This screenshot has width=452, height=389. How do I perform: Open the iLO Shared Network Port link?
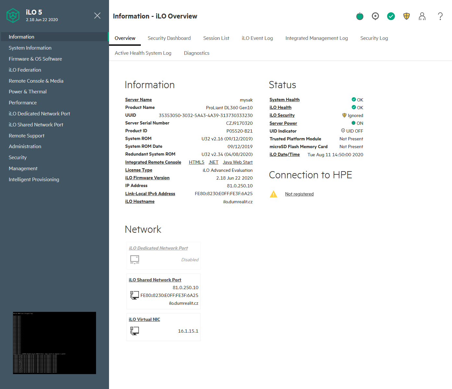[155, 280]
